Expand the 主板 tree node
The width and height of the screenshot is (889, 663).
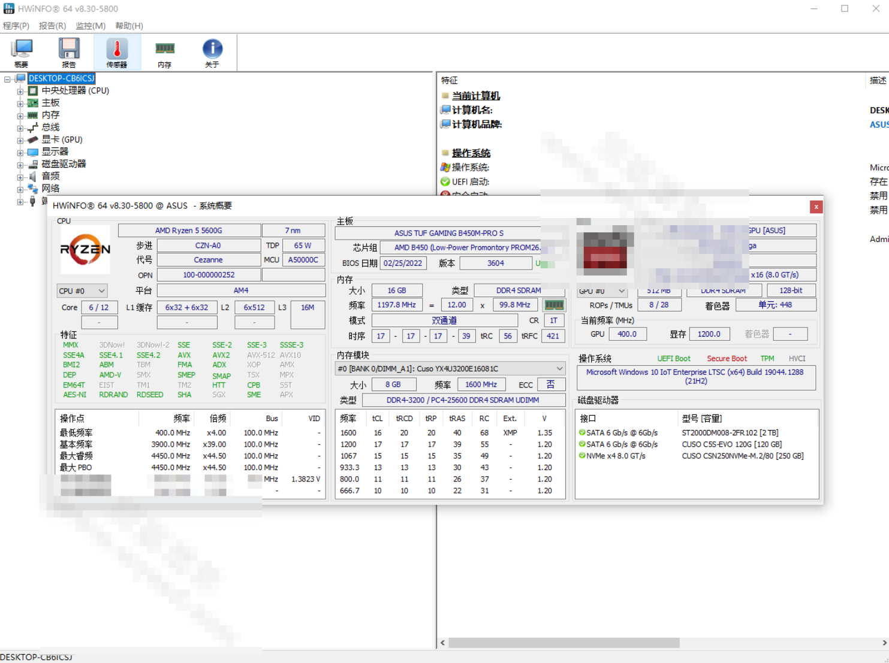point(20,103)
